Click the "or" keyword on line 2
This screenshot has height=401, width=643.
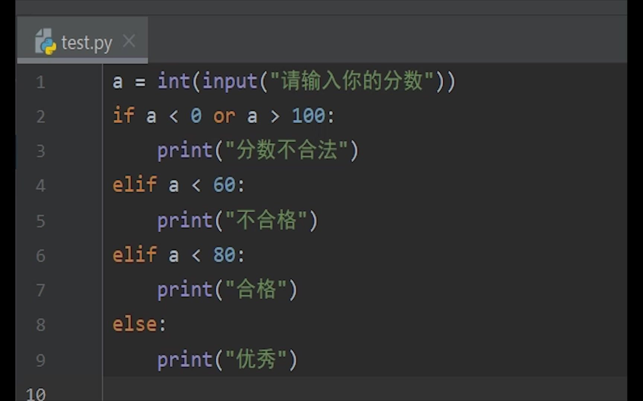pyautogui.click(x=224, y=116)
